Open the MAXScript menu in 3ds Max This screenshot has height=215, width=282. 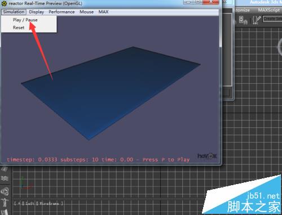[x=269, y=10]
